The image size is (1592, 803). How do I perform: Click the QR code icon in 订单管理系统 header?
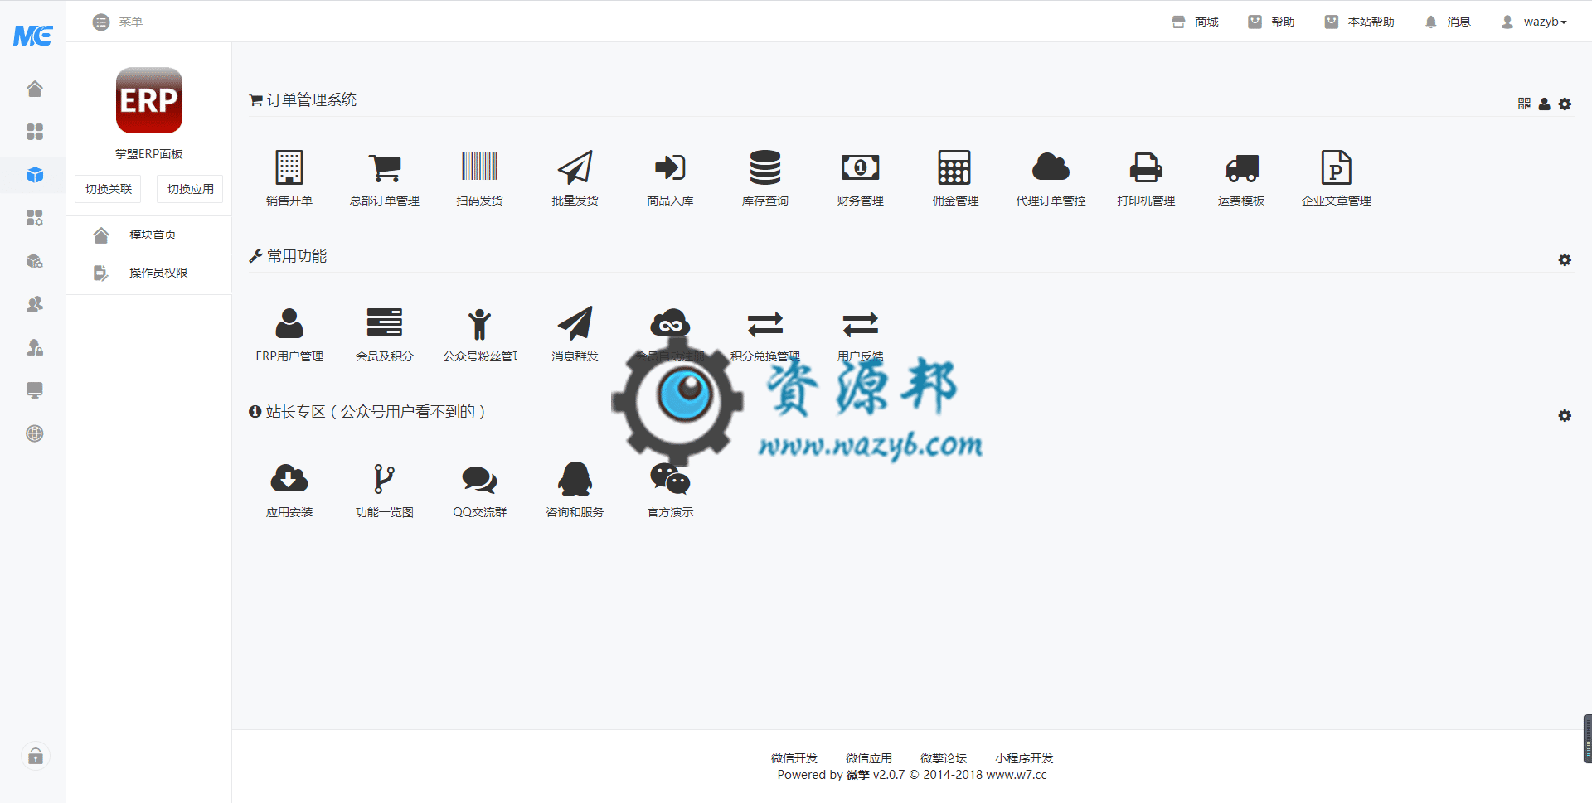click(1524, 104)
